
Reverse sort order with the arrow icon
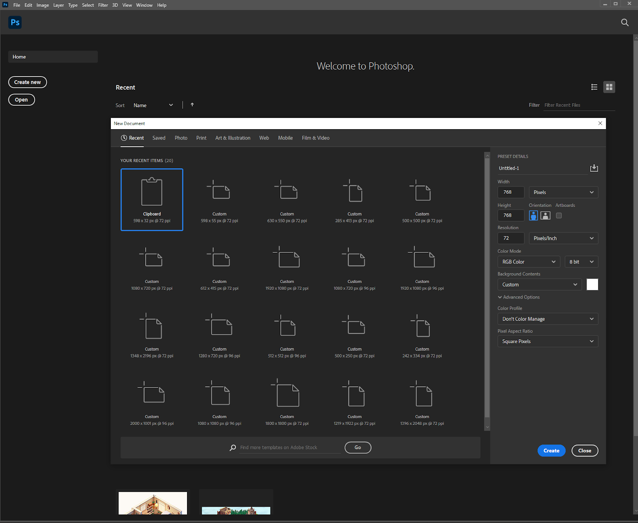click(192, 105)
